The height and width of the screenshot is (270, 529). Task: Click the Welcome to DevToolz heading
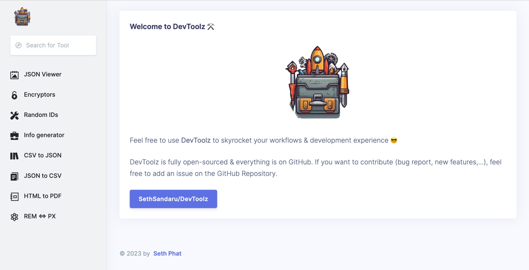point(172,26)
